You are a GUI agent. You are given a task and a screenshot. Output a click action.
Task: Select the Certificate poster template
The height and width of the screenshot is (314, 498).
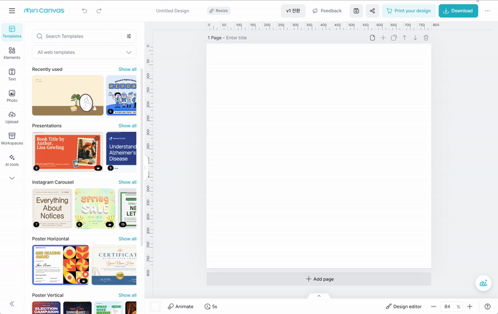[x=114, y=265]
